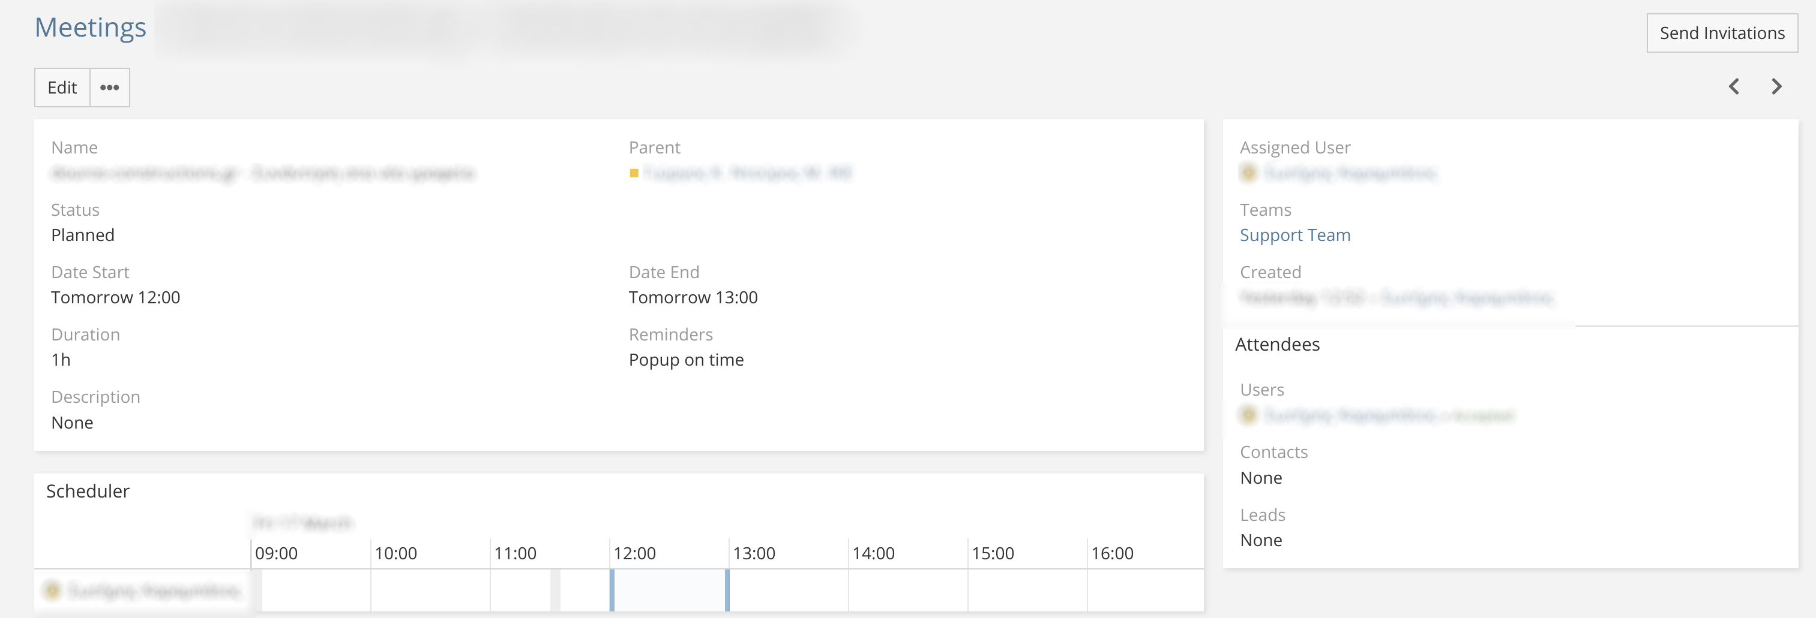Click the 09:00 time header in scheduler

point(276,553)
